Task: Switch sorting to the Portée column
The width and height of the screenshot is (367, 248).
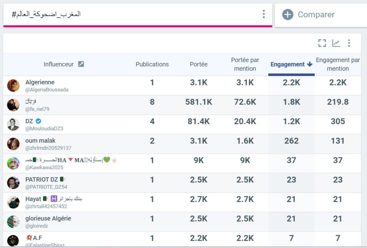Action: tap(199, 64)
